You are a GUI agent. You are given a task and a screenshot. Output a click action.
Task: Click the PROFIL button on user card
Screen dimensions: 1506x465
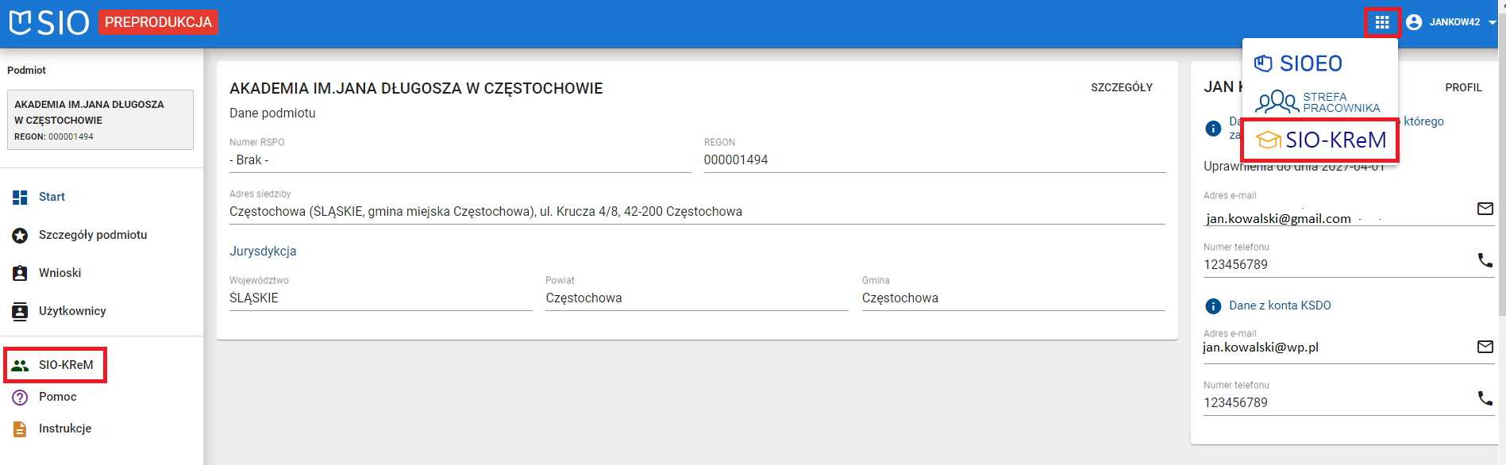click(x=1463, y=87)
